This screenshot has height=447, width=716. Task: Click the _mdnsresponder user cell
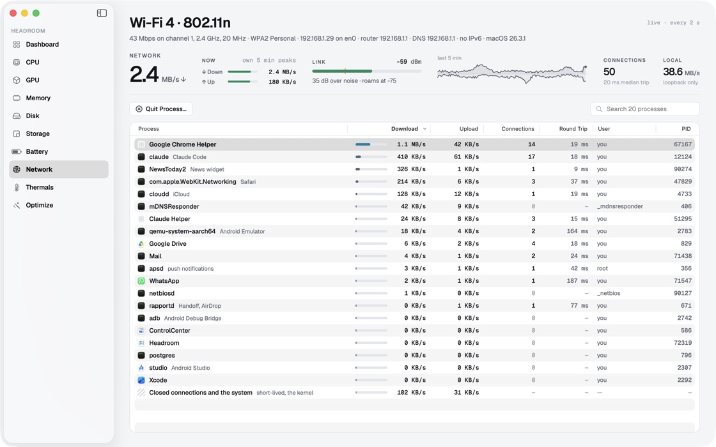coord(619,206)
